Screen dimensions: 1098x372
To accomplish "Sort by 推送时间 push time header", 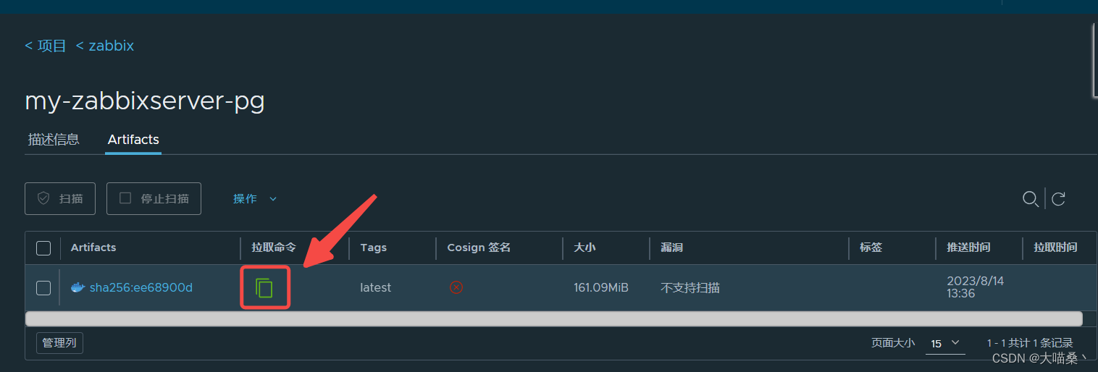I will tap(968, 248).
